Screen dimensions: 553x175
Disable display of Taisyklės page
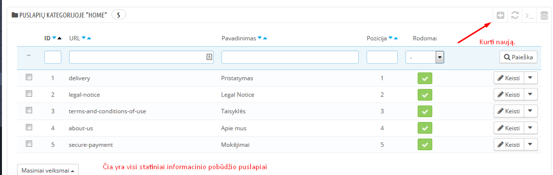[424, 111]
